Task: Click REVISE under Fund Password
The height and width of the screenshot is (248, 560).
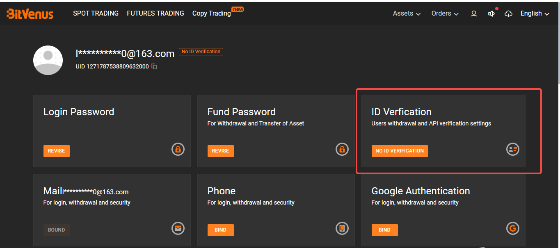Action: pyautogui.click(x=221, y=151)
